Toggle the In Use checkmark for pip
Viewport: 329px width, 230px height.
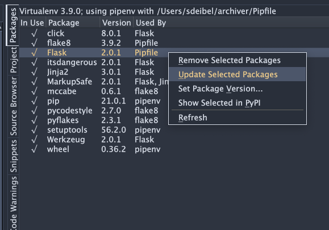[x=34, y=101]
